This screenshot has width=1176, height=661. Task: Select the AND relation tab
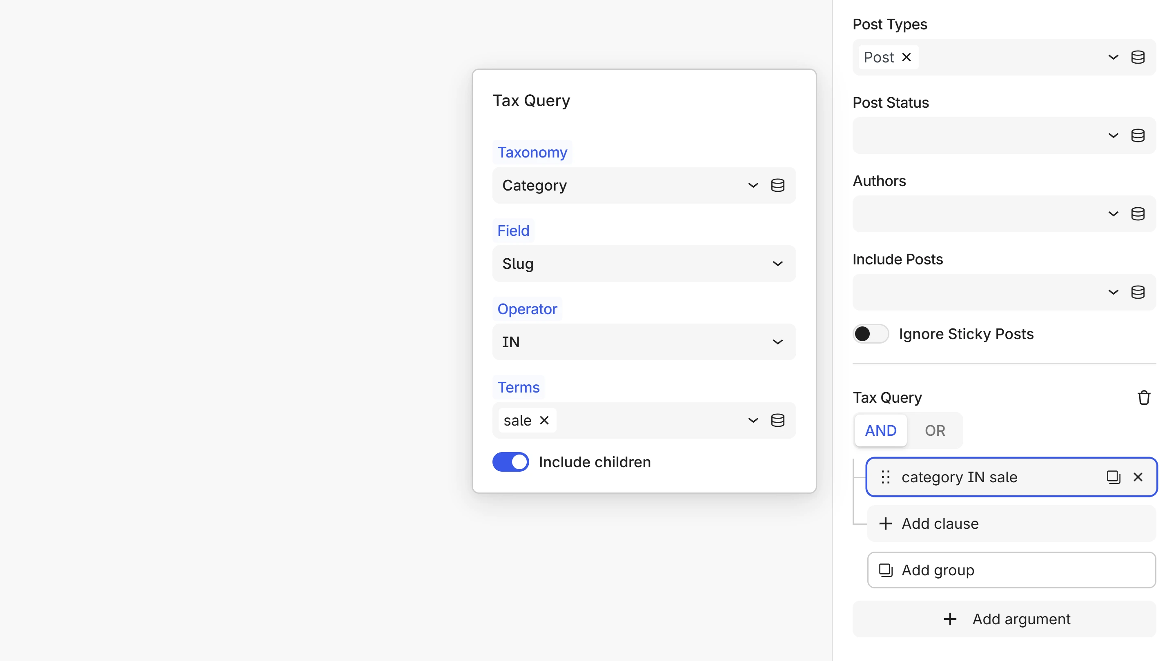click(881, 430)
